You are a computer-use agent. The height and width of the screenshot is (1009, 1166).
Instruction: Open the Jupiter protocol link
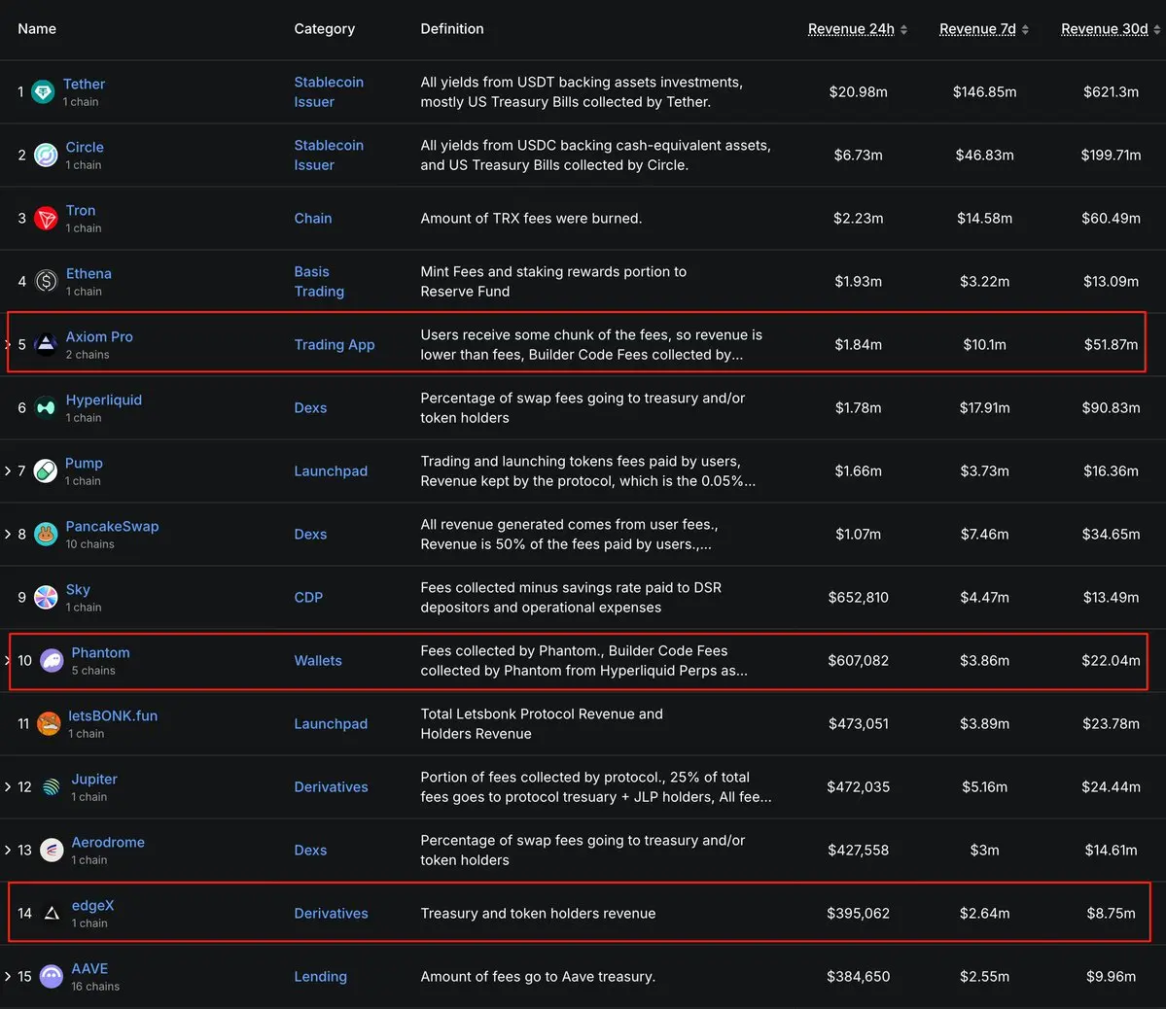tap(94, 780)
